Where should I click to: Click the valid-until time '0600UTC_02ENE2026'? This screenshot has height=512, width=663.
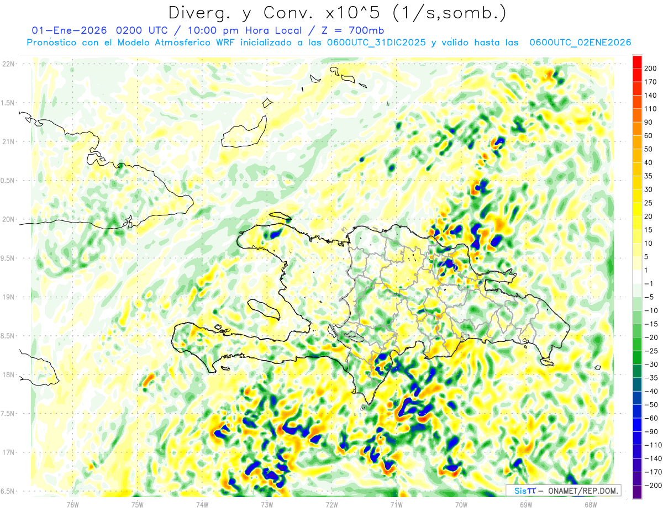(580, 43)
